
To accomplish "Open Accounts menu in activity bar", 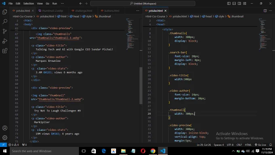I will 5,128.
